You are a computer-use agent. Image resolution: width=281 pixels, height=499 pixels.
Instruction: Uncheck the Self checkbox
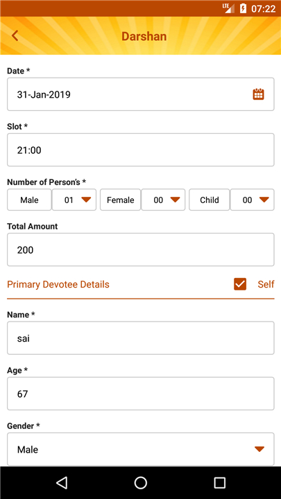tap(240, 284)
